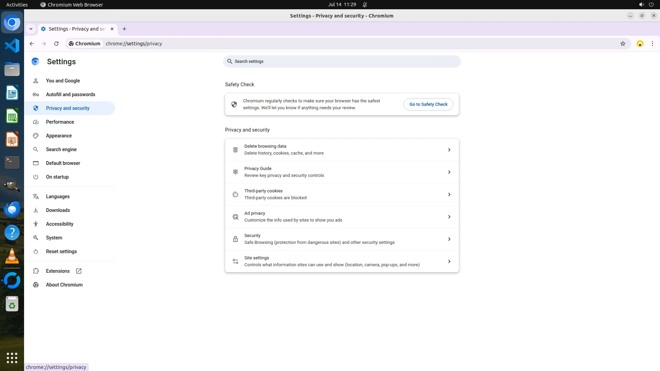
Task: Open the Chromium three-dot menu
Action: point(652,44)
